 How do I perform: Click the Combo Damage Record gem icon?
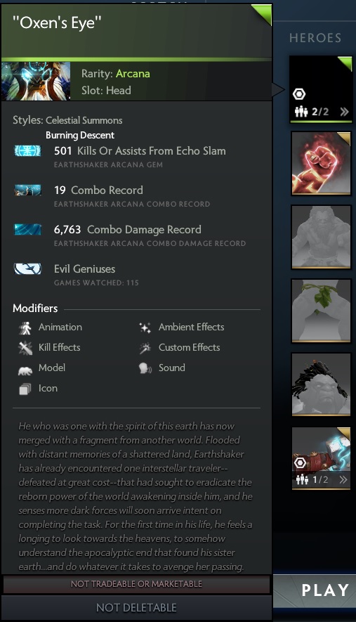[27, 229]
